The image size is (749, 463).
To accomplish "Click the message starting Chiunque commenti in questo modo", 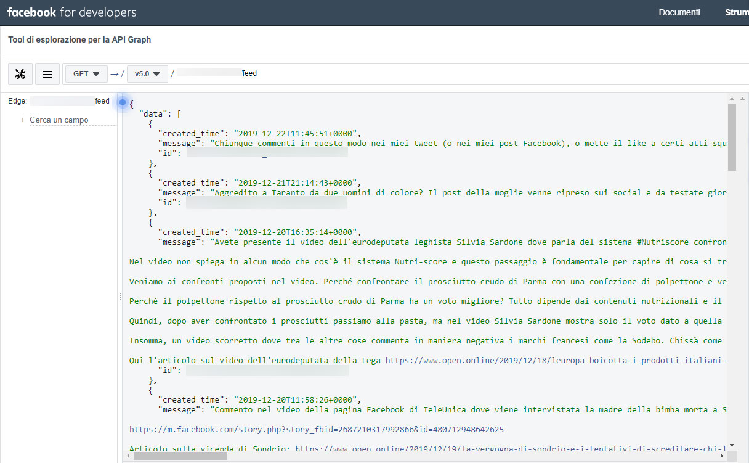I will click(x=469, y=143).
